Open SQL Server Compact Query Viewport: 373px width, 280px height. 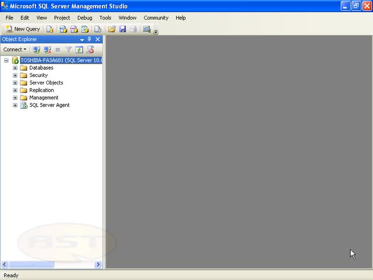pos(98,29)
